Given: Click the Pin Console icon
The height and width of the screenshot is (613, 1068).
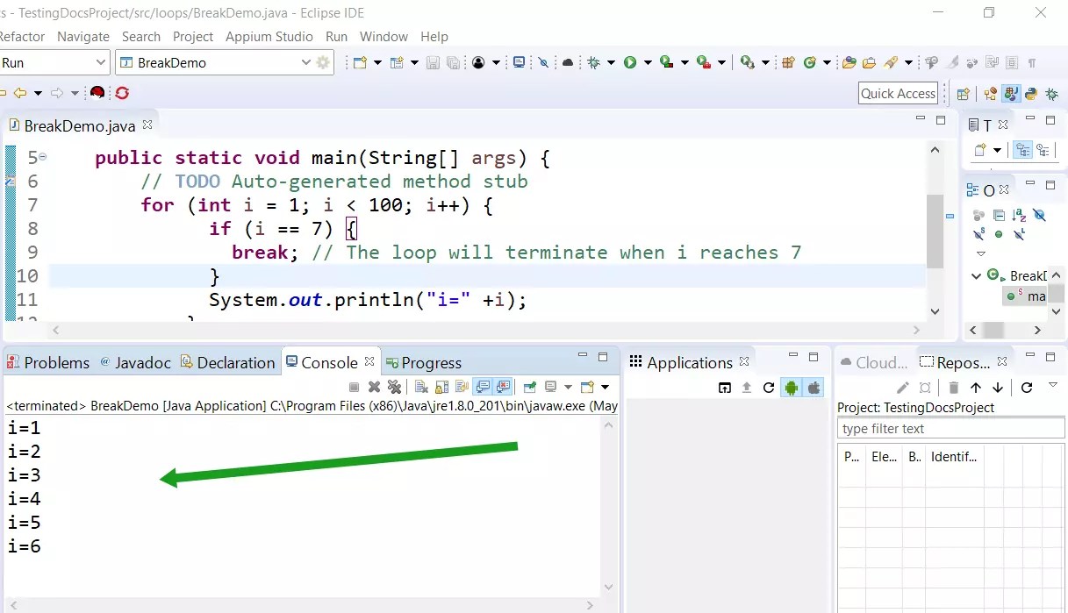Looking at the screenshot, I should pyautogui.click(x=529, y=387).
